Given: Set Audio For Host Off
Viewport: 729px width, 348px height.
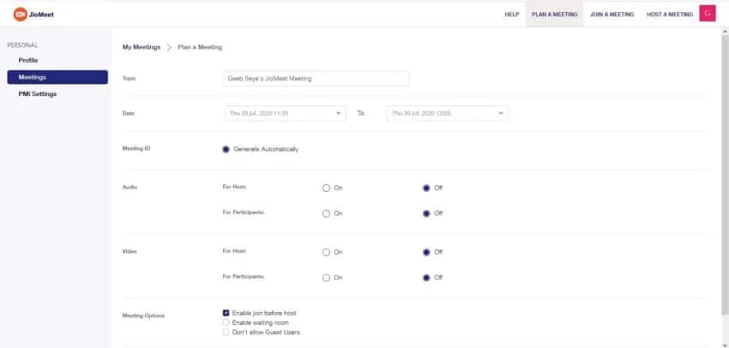Looking at the screenshot, I should pyautogui.click(x=426, y=189).
